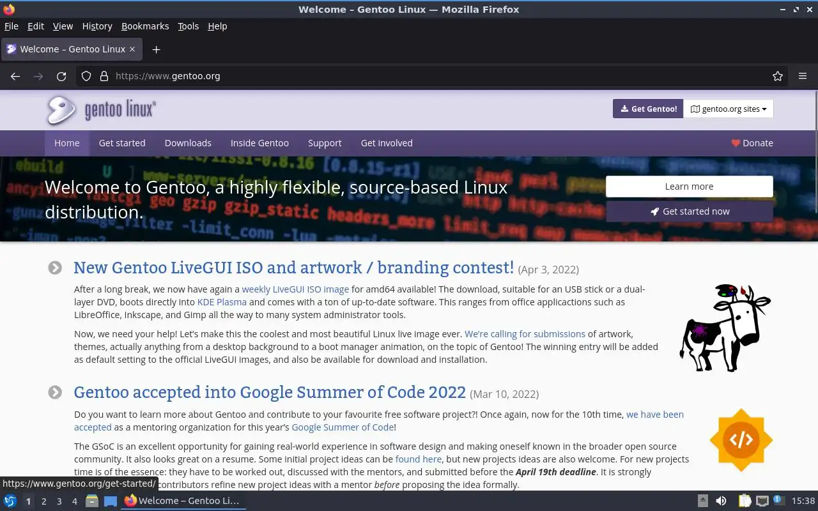The height and width of the screenshot is (511, 818).
Task: Open the History menu
Action: tap(97, 26)
